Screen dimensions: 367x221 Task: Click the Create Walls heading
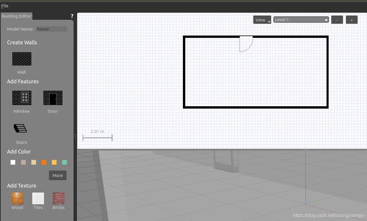coord(22,42)
